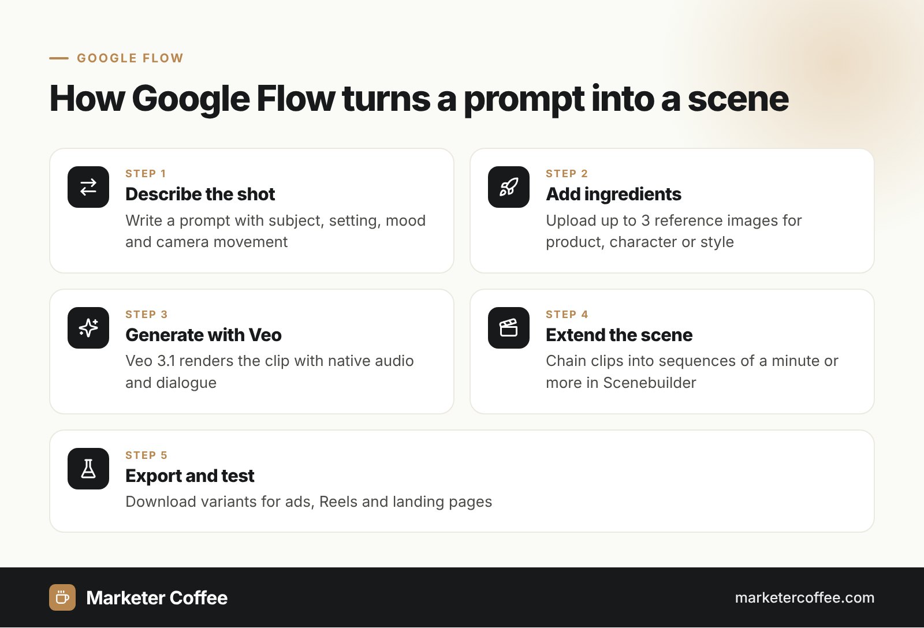
Task: Click the "GOOGLE FLOW" eyebrow label
Action: point(130,58)
